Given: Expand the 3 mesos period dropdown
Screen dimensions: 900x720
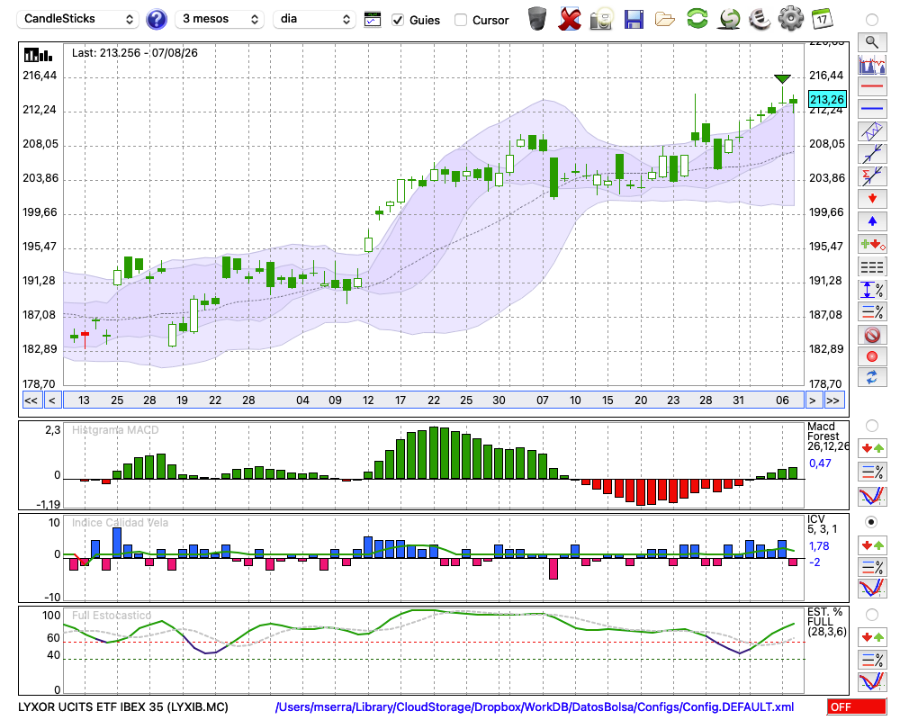Looking at the screenshot, I should (x=220, y=19).
